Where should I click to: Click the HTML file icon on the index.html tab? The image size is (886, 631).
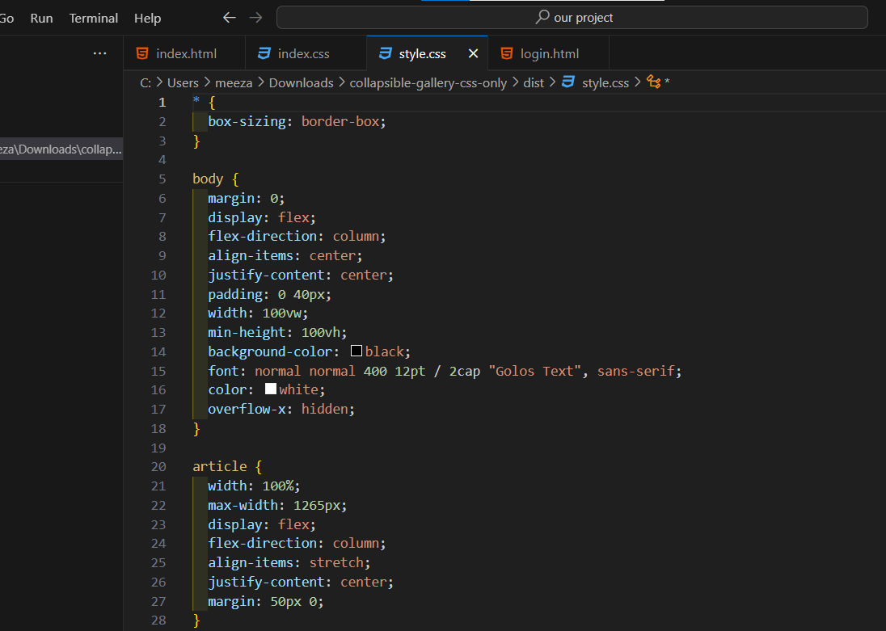(x=141, y=53)
